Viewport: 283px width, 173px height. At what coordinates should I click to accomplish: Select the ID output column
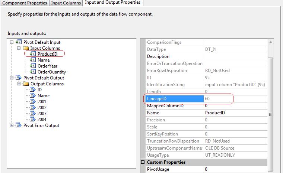click(x=40, y=90)
